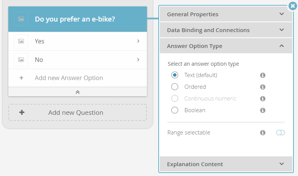The height and width of the screenshot is (176, 298).
Task: Select the Boolean radio button
Action: 175,110
